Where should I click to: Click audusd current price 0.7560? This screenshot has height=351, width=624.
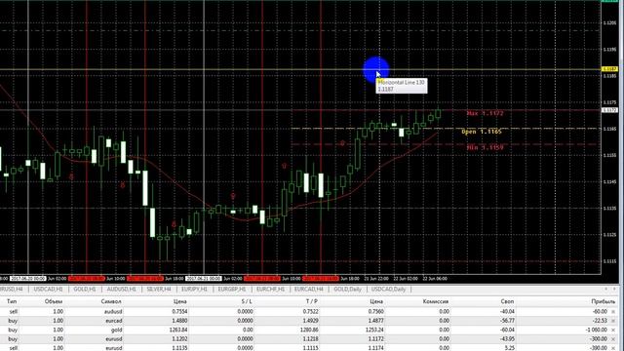point(375,312)
